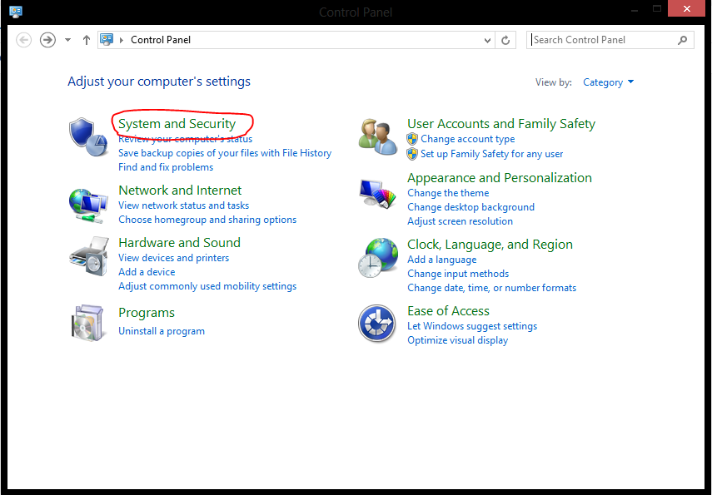Screen dimensions: 712x495
Task: Open Hardware and Sound category
Action: tap(179, 243)
